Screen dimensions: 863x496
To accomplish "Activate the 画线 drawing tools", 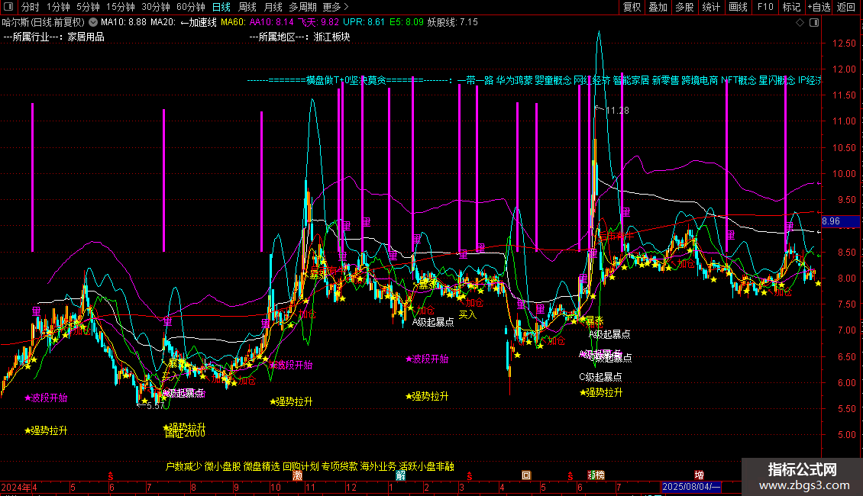I will 738,7.
